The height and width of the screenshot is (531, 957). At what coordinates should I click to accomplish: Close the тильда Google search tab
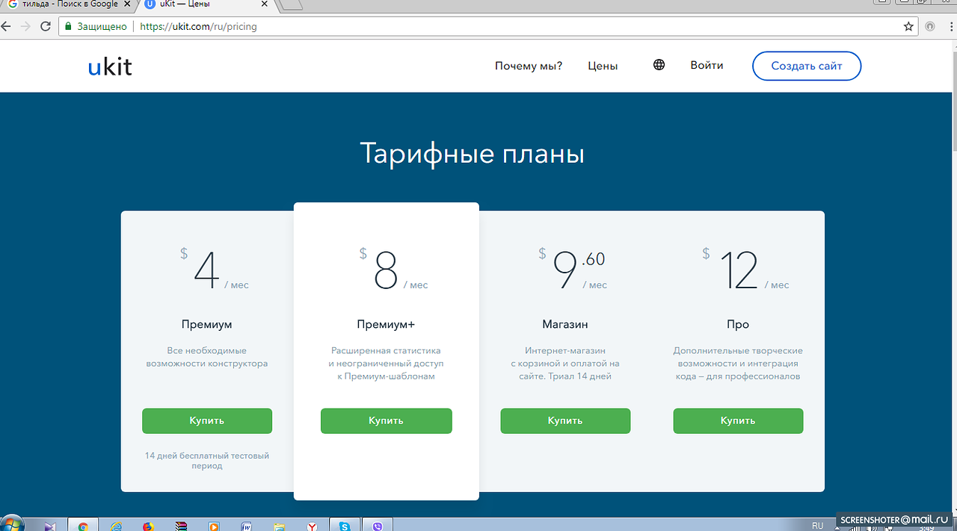click(x=126, y=4)
